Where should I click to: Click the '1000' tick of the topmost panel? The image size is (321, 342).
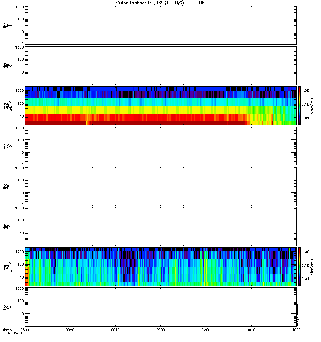coord(19,7)
